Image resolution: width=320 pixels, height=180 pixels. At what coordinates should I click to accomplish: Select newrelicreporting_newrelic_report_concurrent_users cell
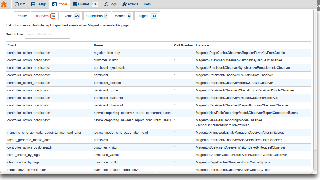coord(132,120)
